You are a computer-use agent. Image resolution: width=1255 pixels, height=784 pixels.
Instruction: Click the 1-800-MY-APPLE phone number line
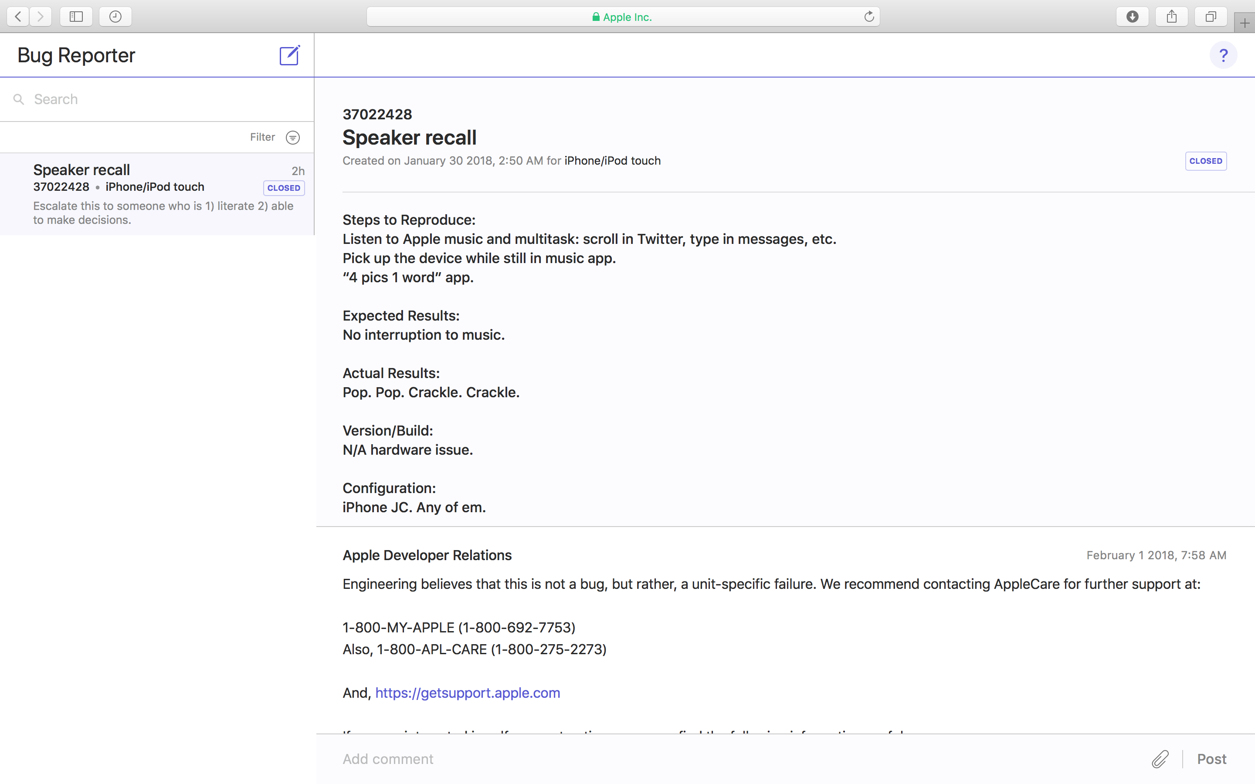coord(459,627)
